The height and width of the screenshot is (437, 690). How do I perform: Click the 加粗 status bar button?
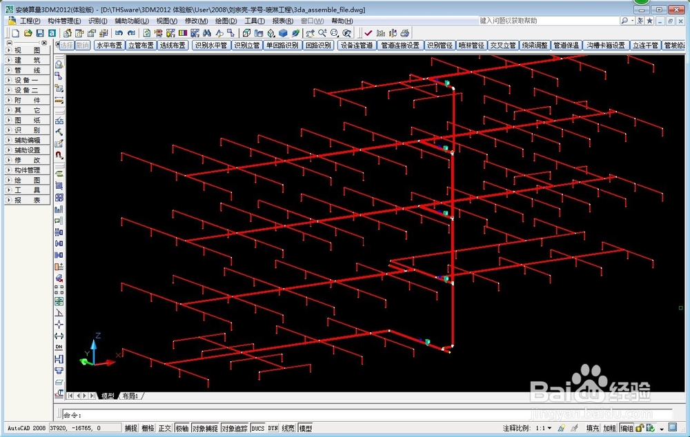[x=609, y=428]
